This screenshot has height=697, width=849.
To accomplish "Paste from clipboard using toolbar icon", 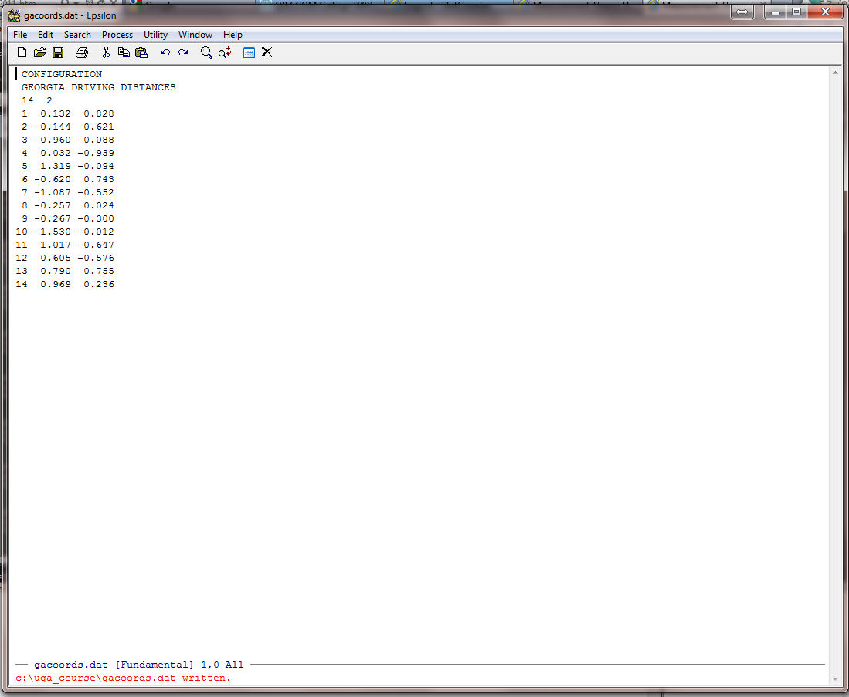I will pos(141,52).
